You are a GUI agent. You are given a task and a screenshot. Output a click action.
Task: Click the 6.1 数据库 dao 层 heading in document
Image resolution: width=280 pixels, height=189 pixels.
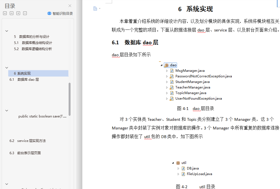(135, 43)
